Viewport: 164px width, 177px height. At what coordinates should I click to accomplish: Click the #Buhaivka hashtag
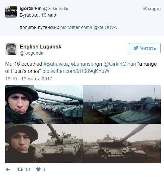pos(55,64)
